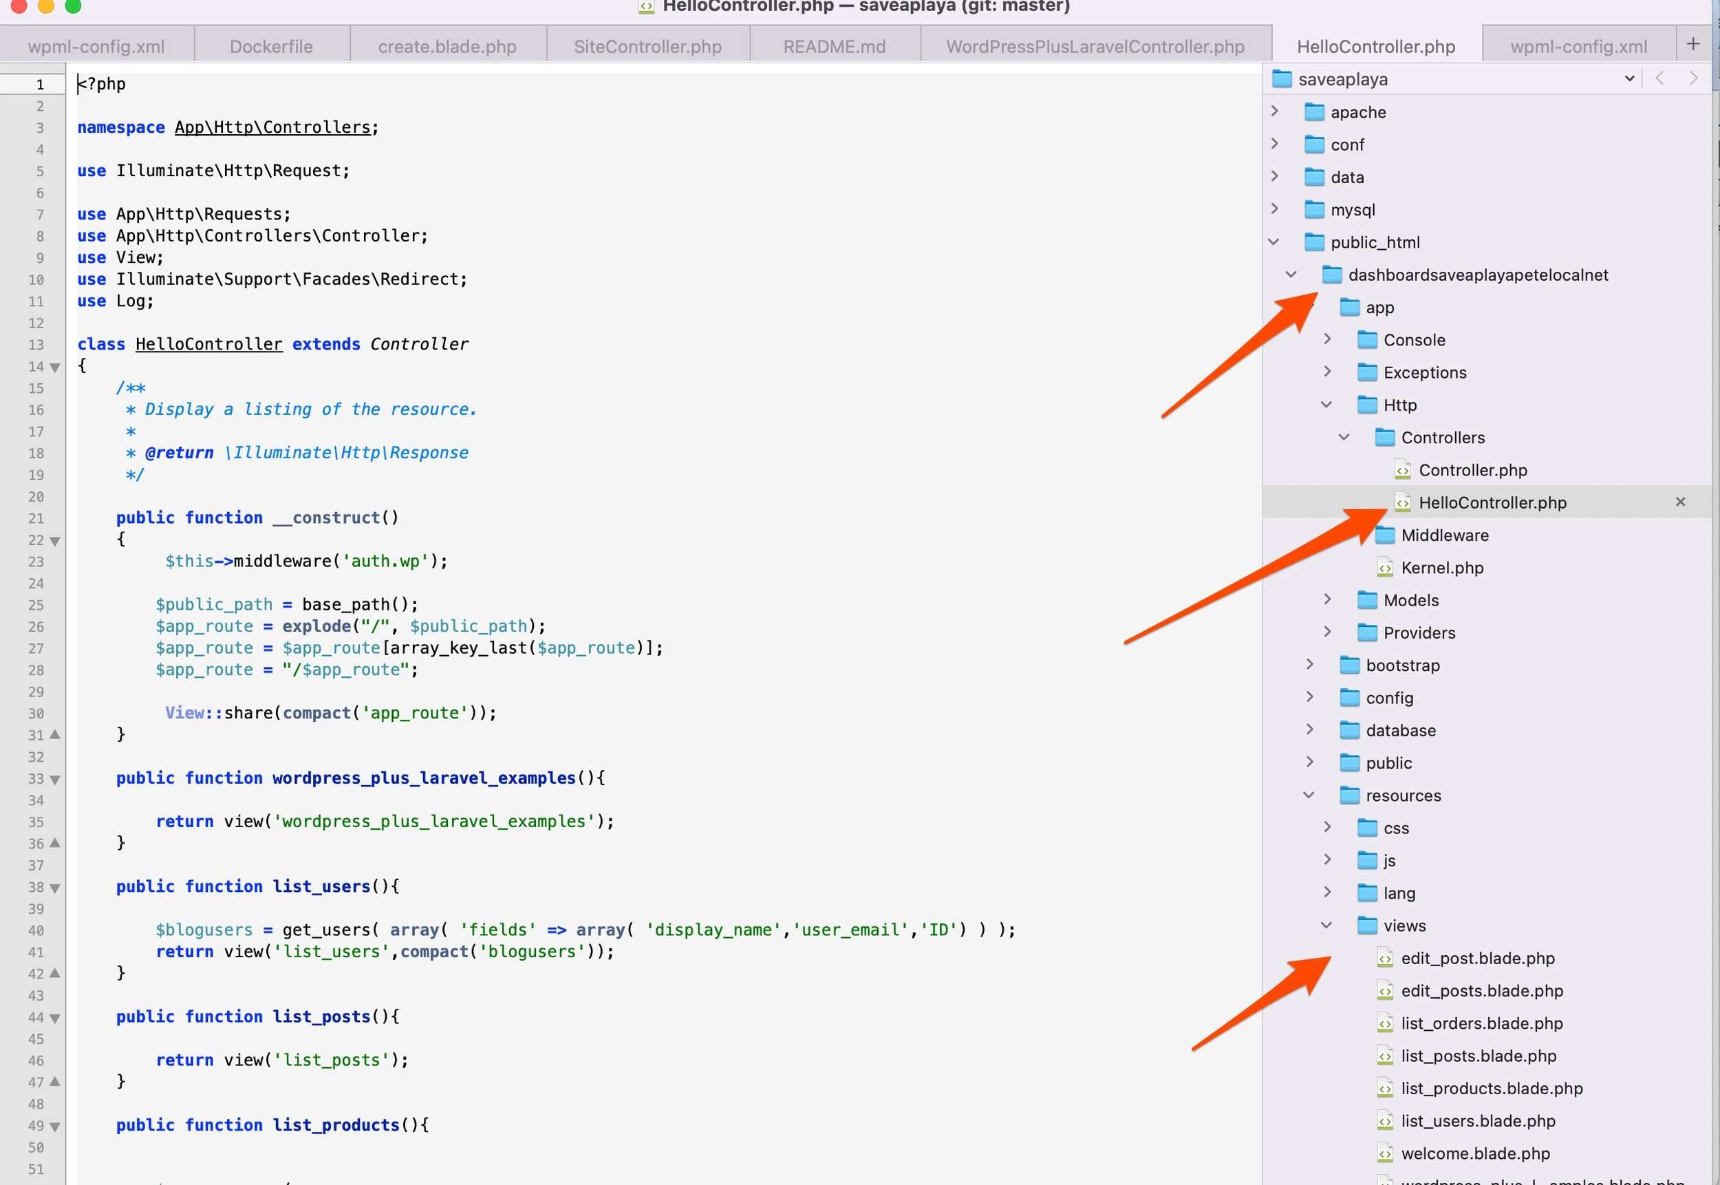Screen dimensions: 1720x1185
Task: Collapse the public_html folder
Action: click(1274, 242)
